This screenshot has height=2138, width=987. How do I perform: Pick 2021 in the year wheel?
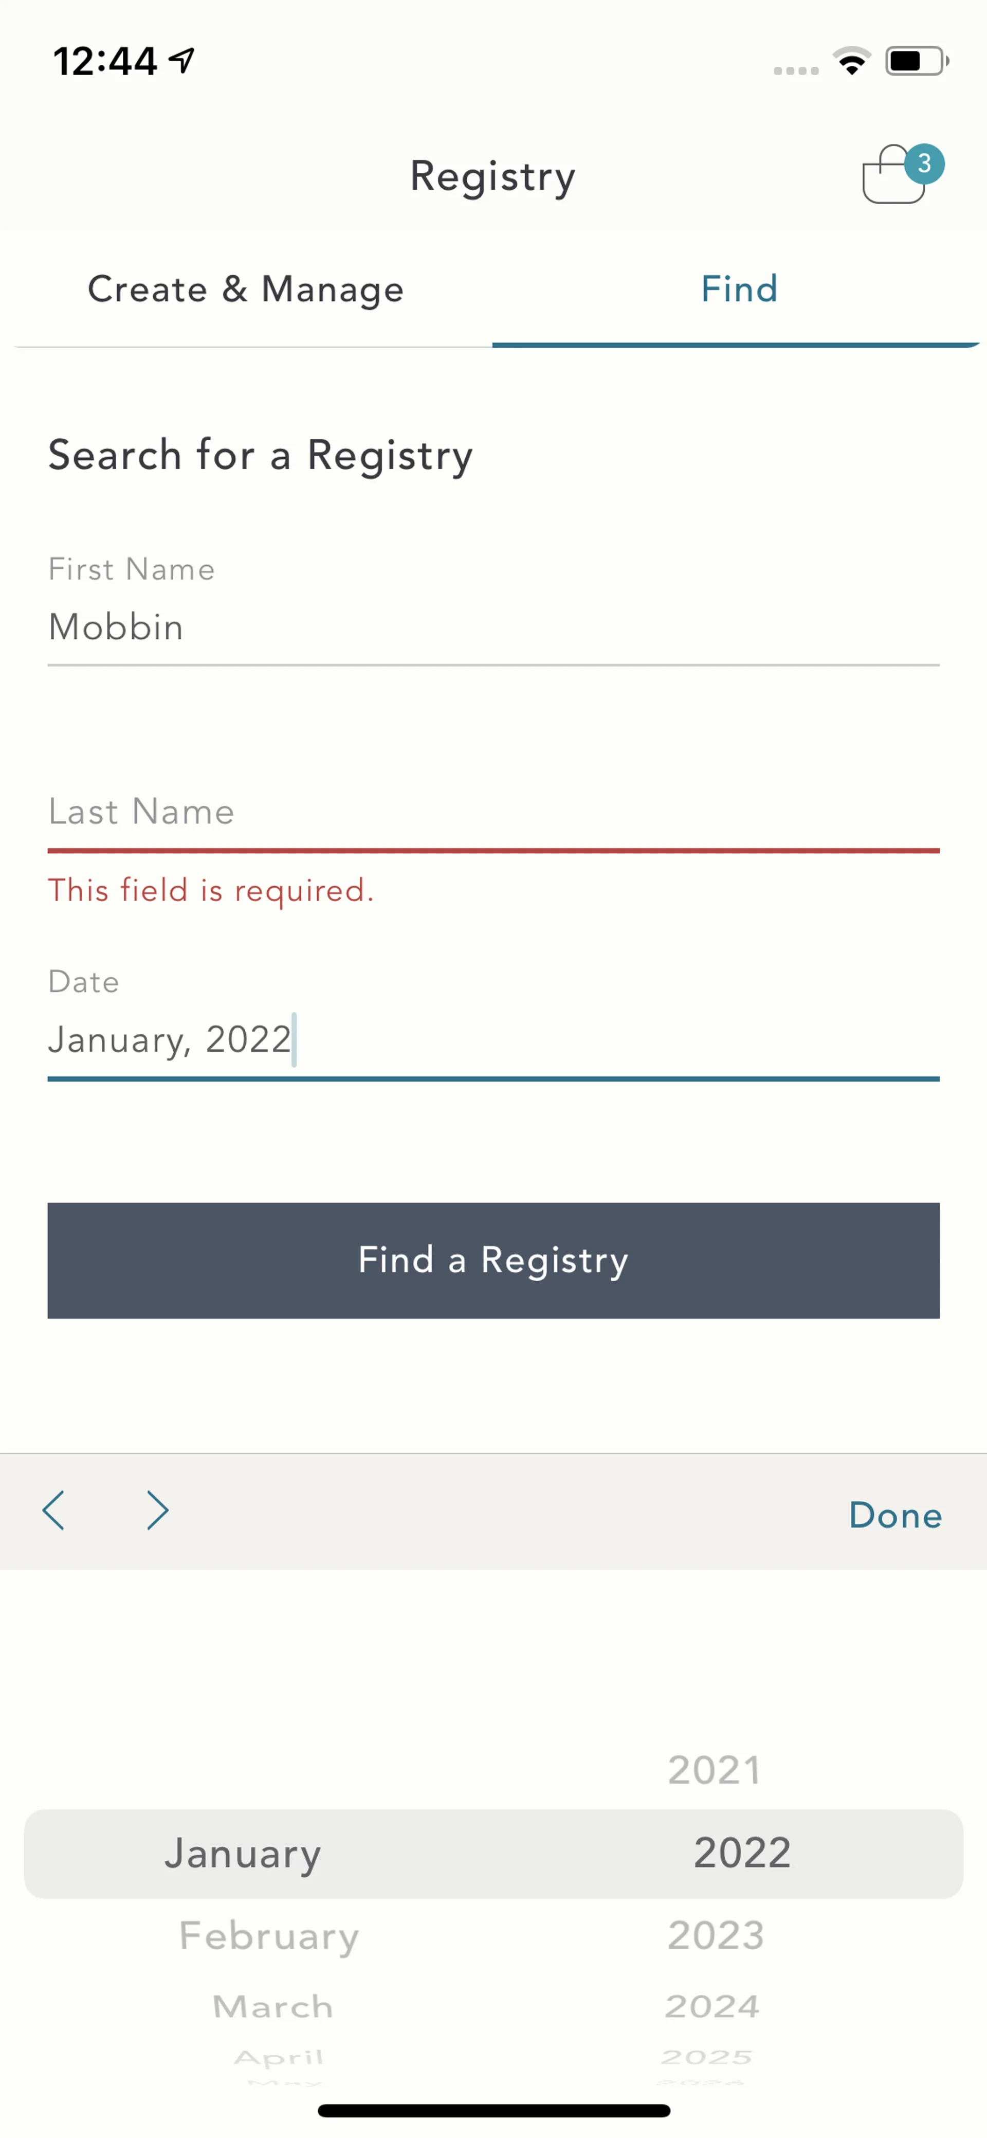(714, 1769)
